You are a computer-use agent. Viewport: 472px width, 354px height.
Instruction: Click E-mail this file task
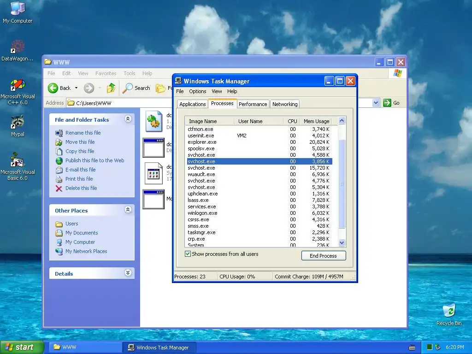80,170
